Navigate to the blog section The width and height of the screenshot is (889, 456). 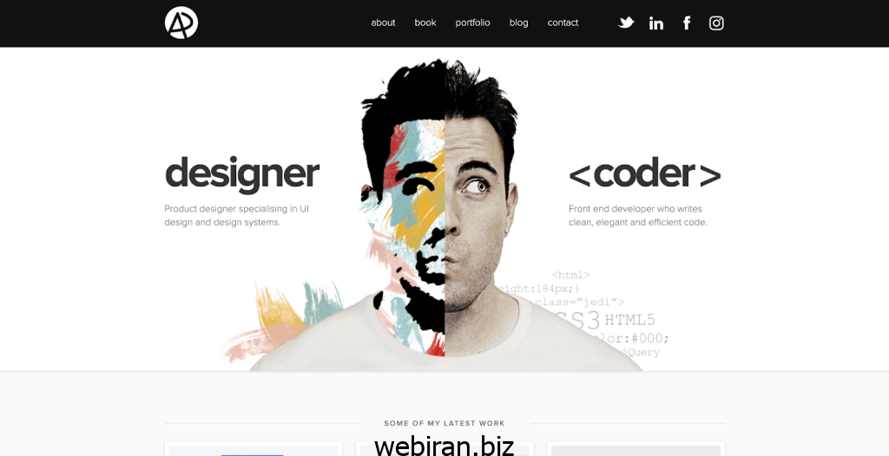click(519, 23)
